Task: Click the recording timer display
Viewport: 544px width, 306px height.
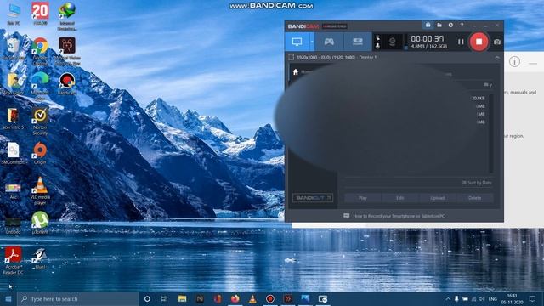Action: (x=428, y=39)
